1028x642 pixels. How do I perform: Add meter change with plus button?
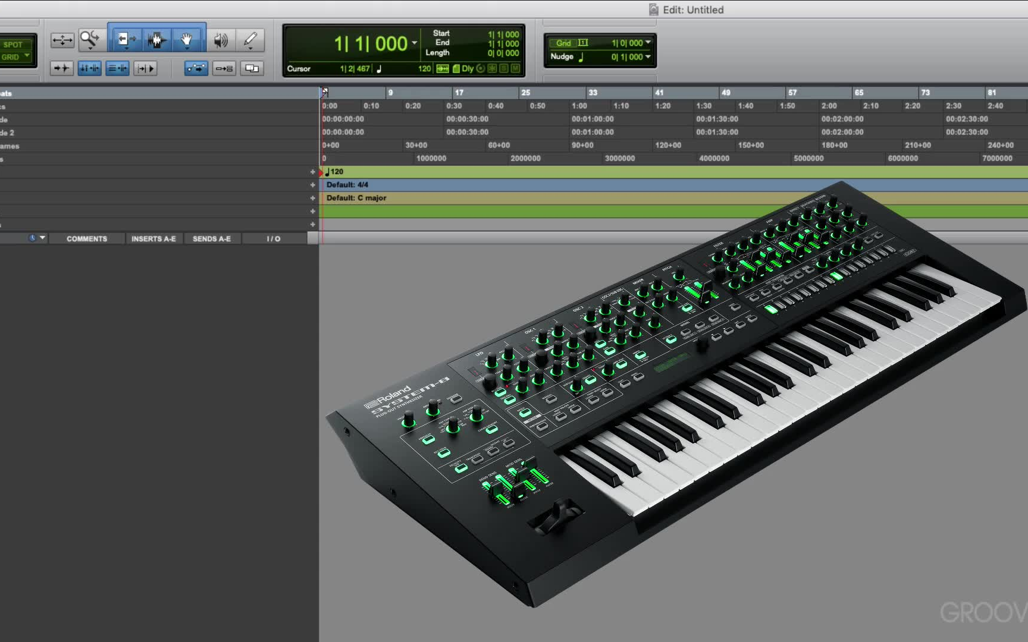(x=312, y=185)
